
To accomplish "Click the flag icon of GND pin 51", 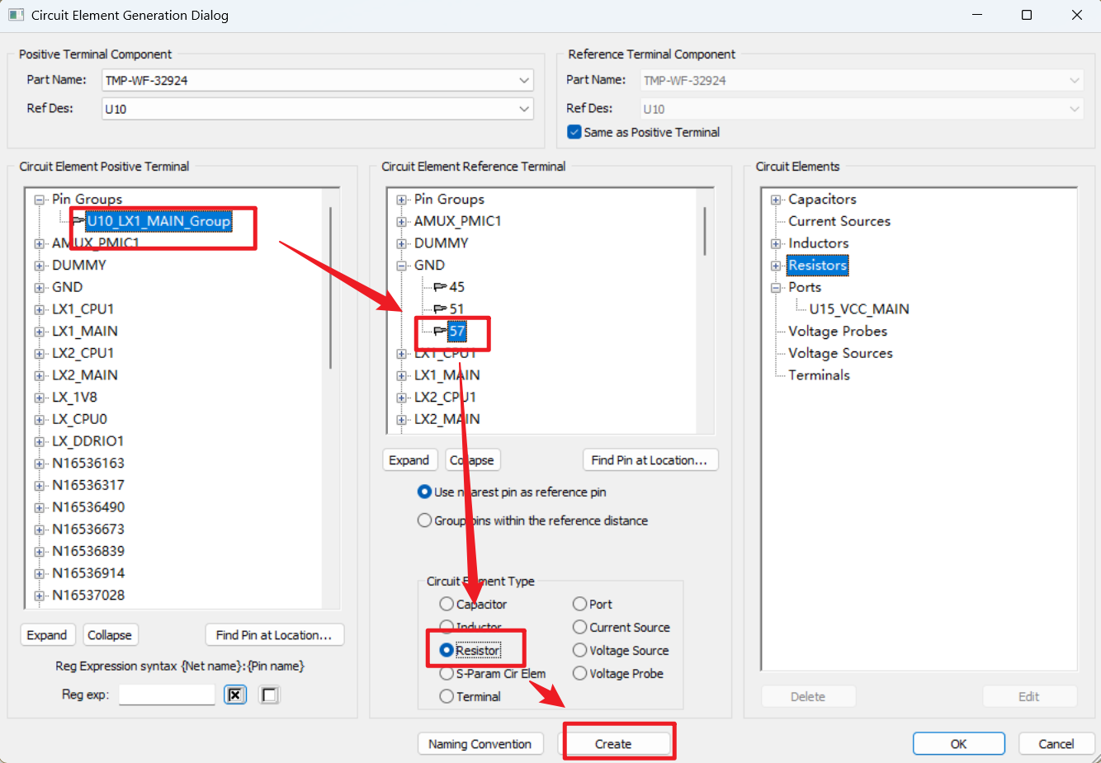I will (x=440, y=309).
